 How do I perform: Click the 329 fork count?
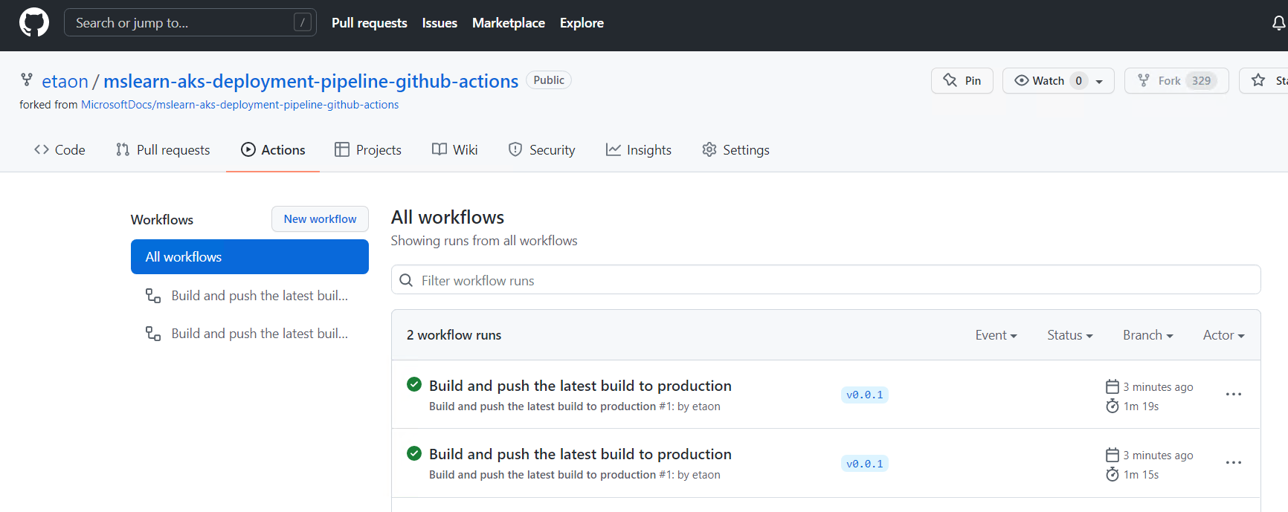[x=1201, y=80]
